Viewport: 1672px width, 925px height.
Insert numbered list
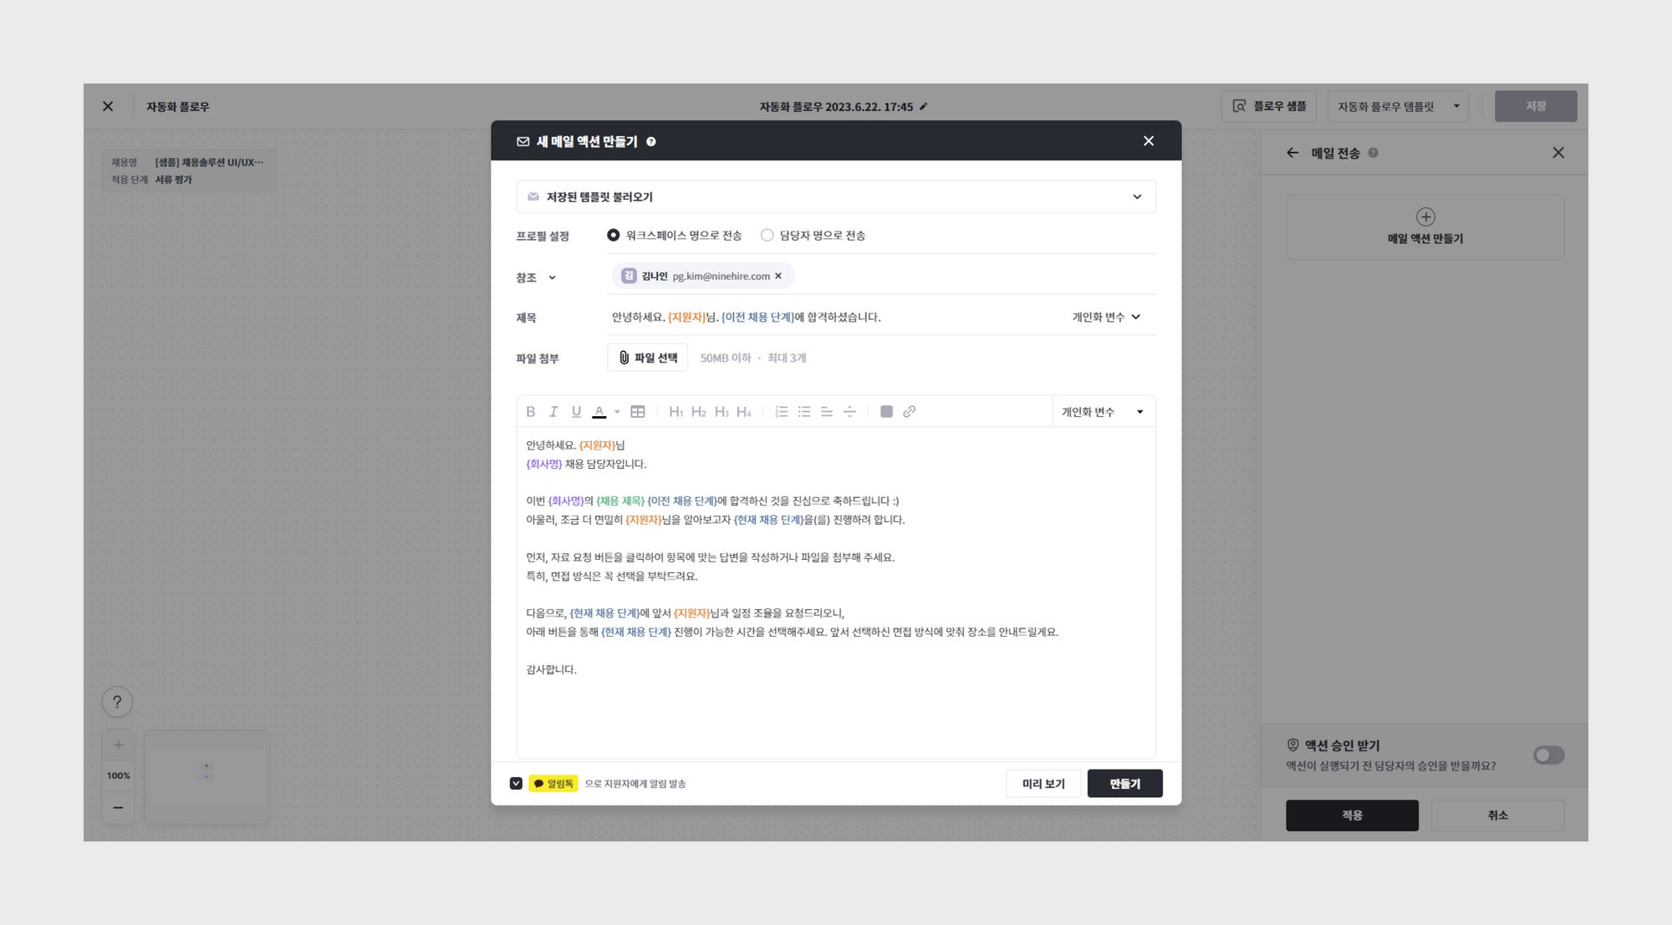(781, 411)
